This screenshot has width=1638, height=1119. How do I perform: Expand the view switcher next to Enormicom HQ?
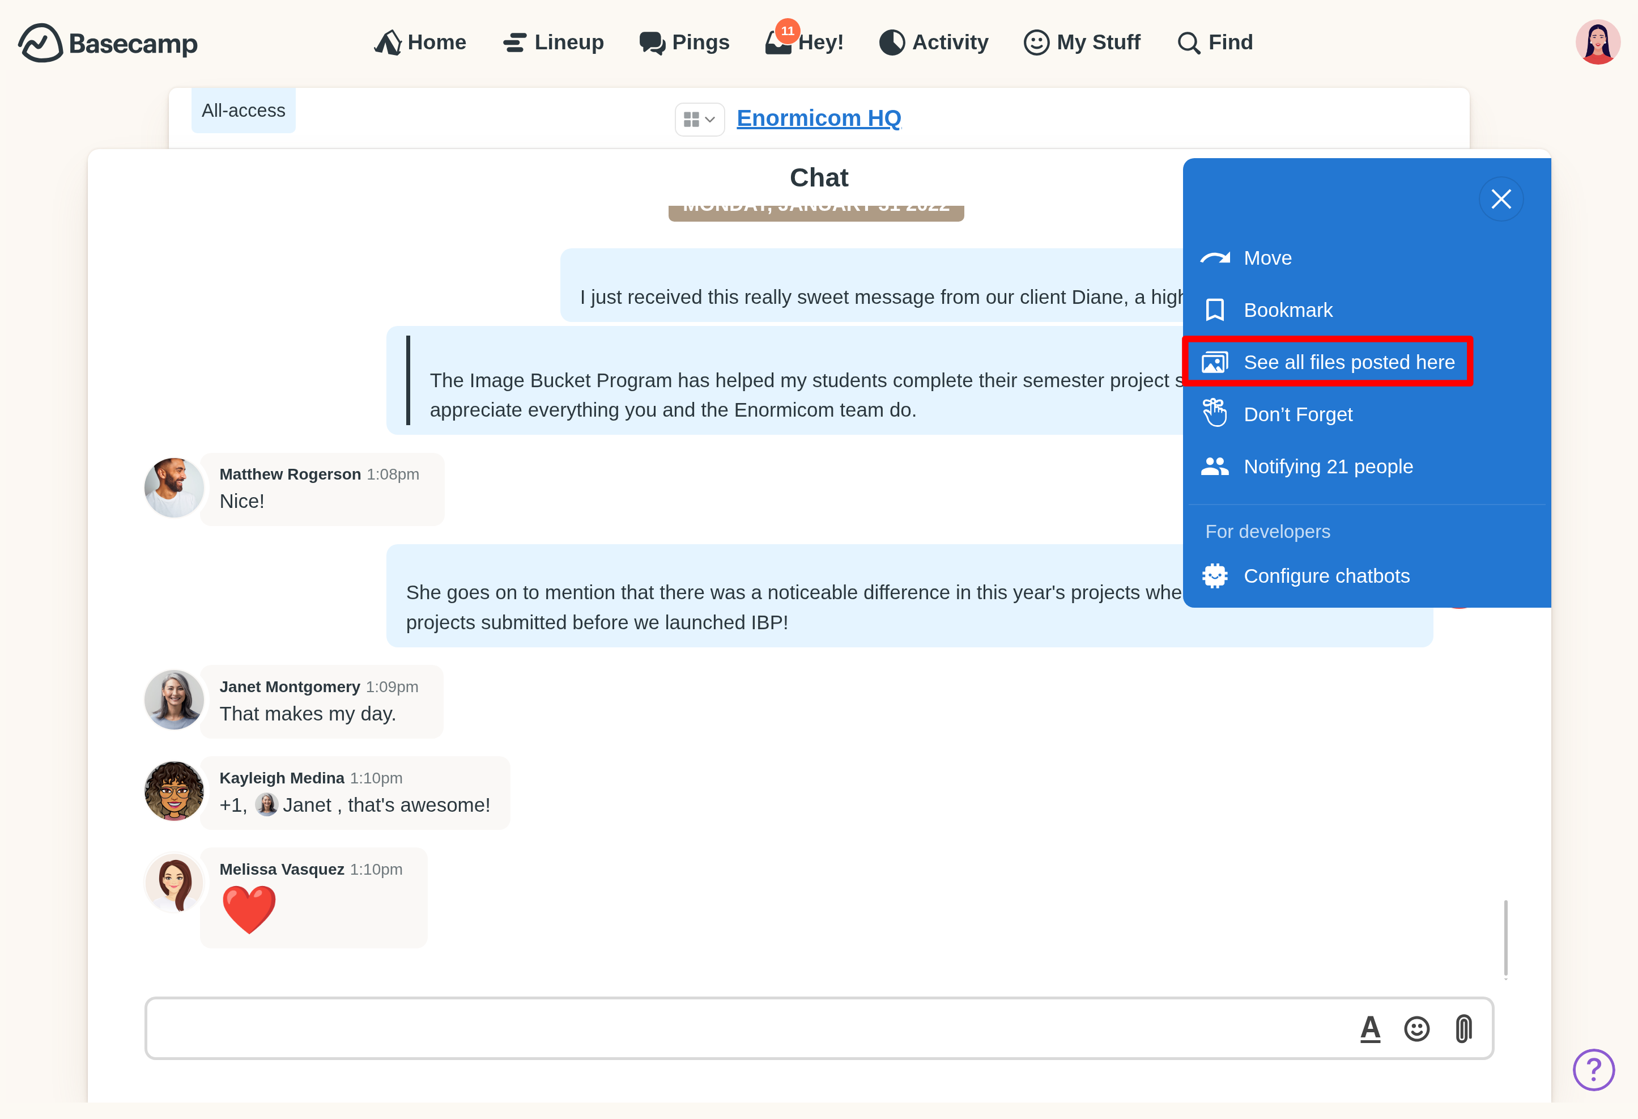(x=699, y=119)
